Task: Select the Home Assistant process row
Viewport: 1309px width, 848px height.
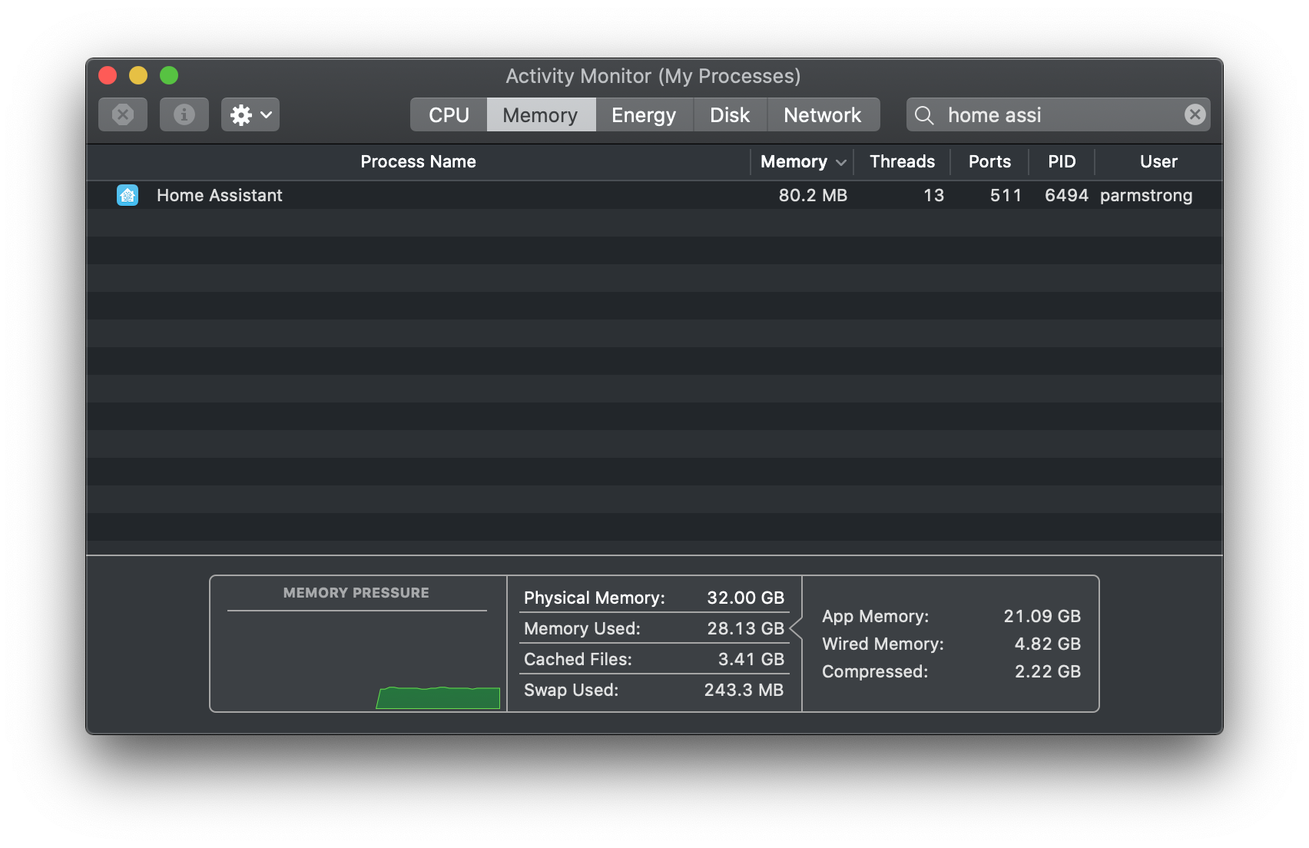Action: pos(654,195)
